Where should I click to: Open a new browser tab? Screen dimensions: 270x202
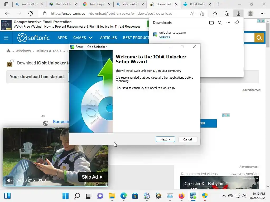tap(219, 4)
